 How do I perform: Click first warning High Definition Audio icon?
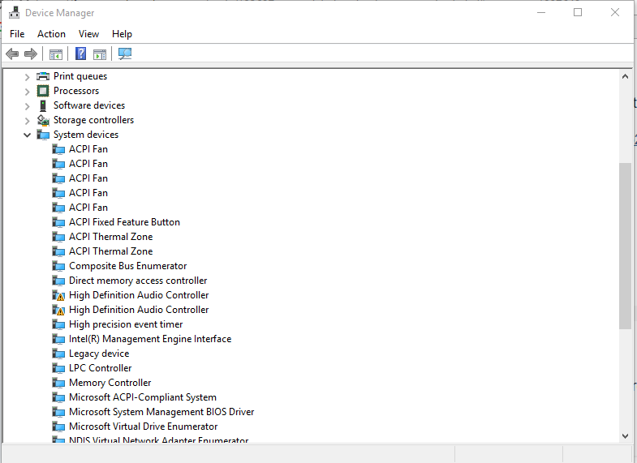click(58, 295)
